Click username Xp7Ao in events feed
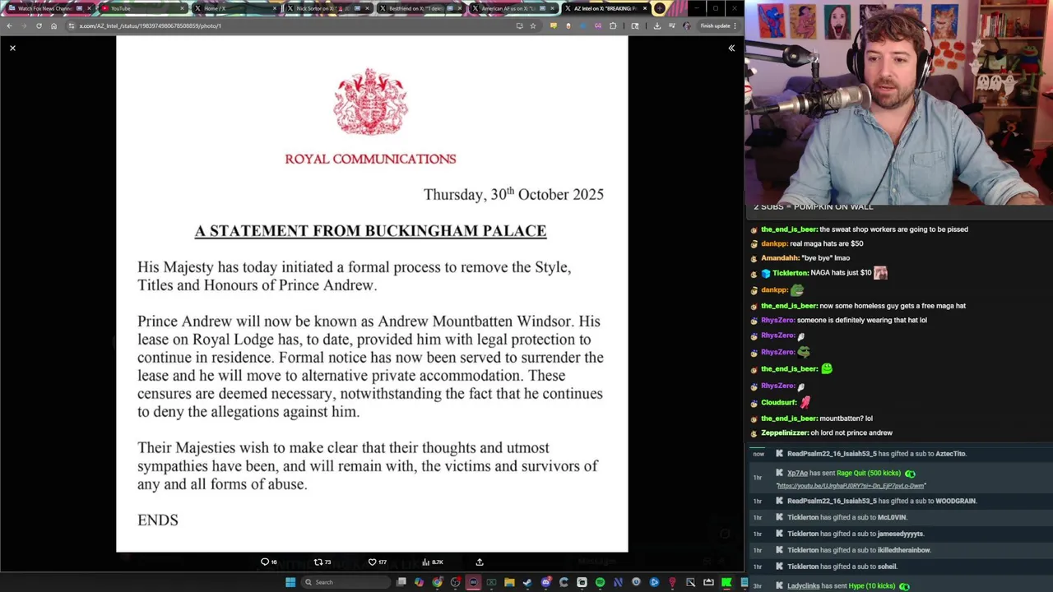This screenshot has width=1053, height=592. [x=797, y=474]
